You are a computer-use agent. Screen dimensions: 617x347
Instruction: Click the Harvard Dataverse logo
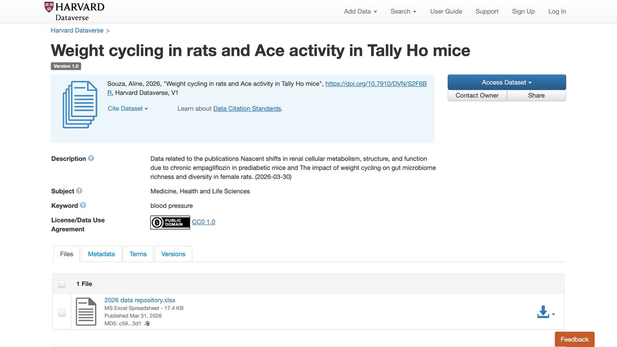(x=74, y=11)
